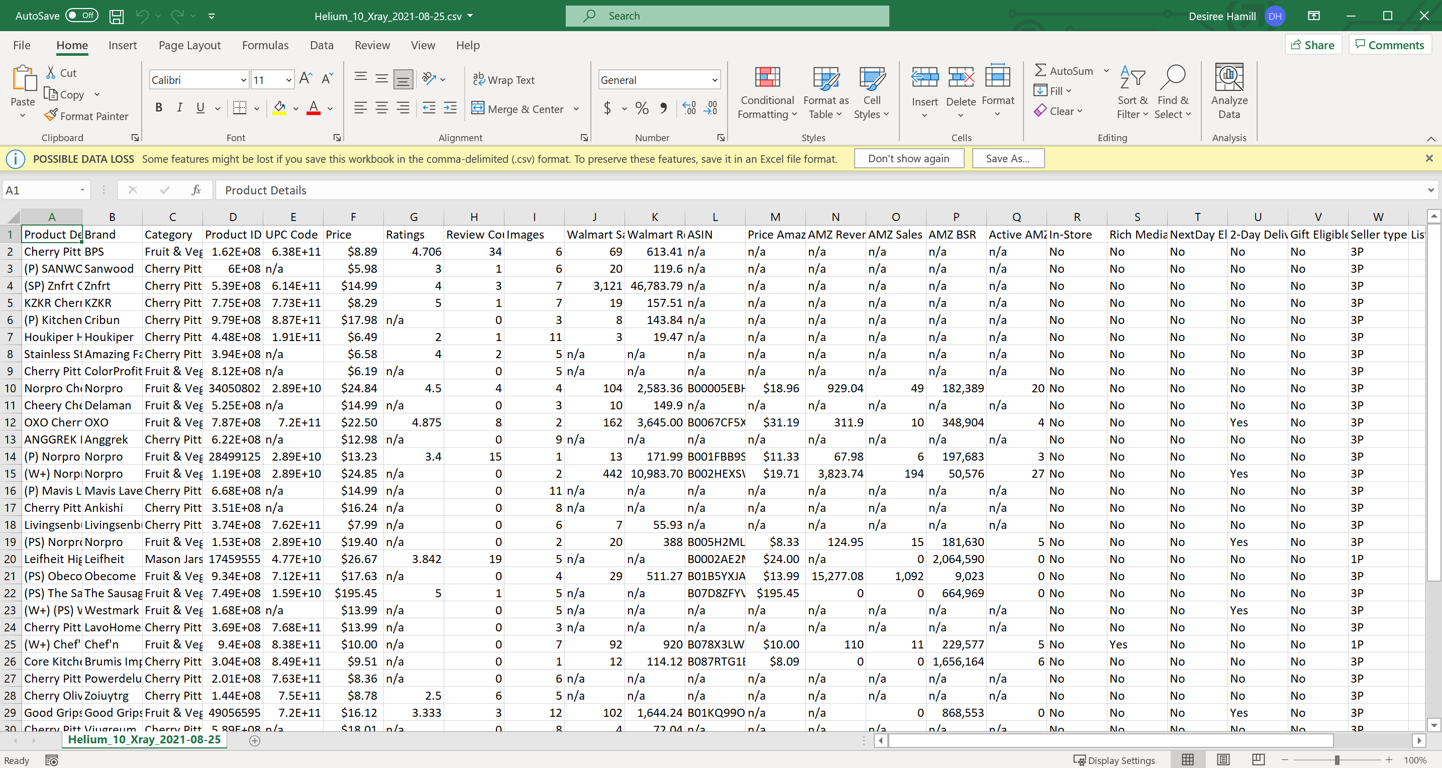This screenshot has width=1442, height=768.
Task: Apply Bold formatting
Action: pos(159,107)
